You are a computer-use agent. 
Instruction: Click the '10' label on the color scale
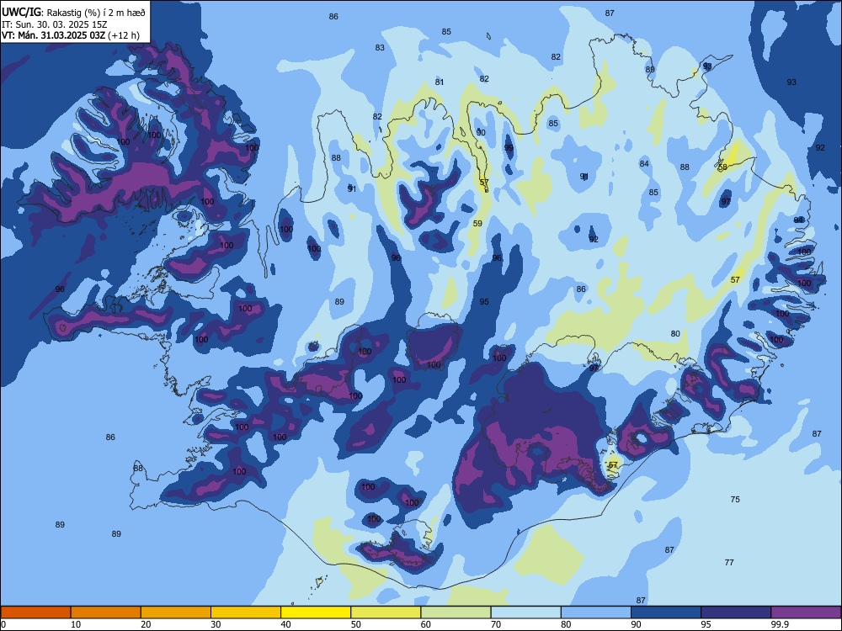[76, 624]
